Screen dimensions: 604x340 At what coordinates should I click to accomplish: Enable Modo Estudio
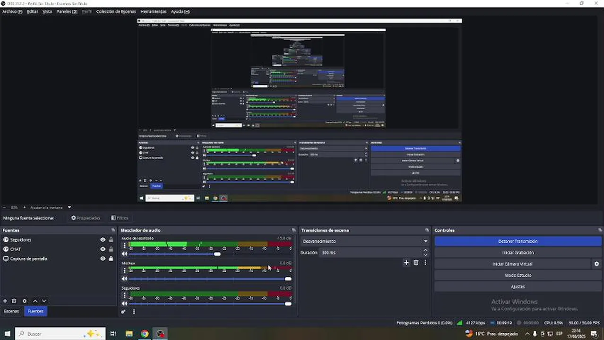(518, 275)
